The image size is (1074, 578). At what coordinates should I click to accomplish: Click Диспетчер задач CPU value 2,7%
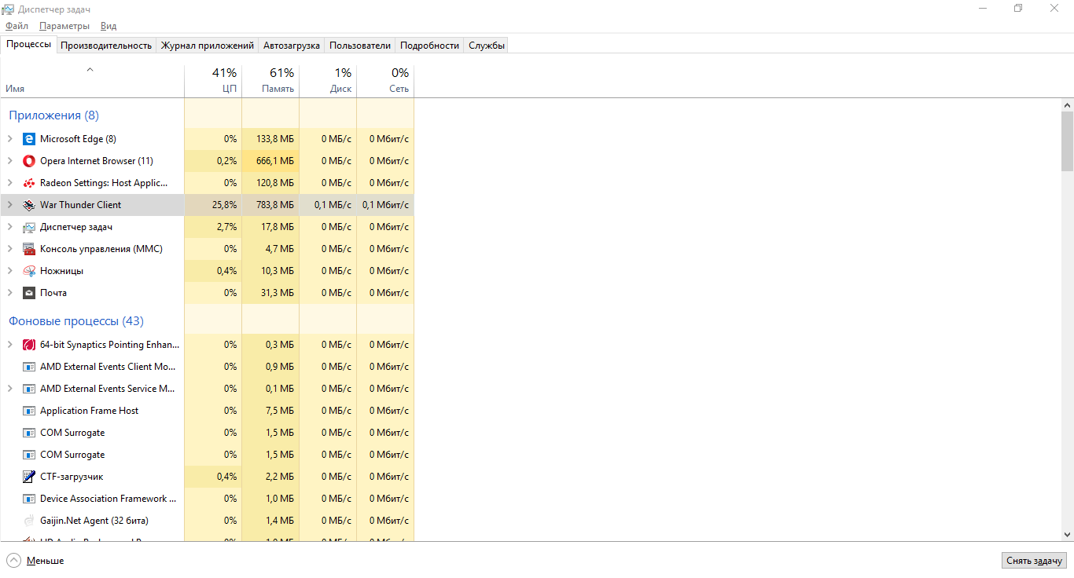[226, 227]
